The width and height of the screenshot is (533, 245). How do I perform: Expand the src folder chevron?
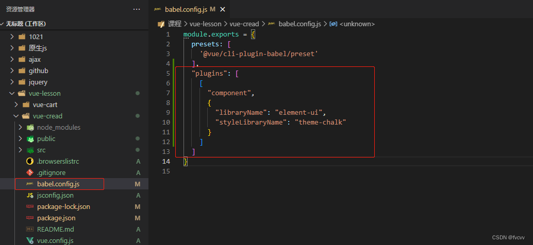(20, 150)
